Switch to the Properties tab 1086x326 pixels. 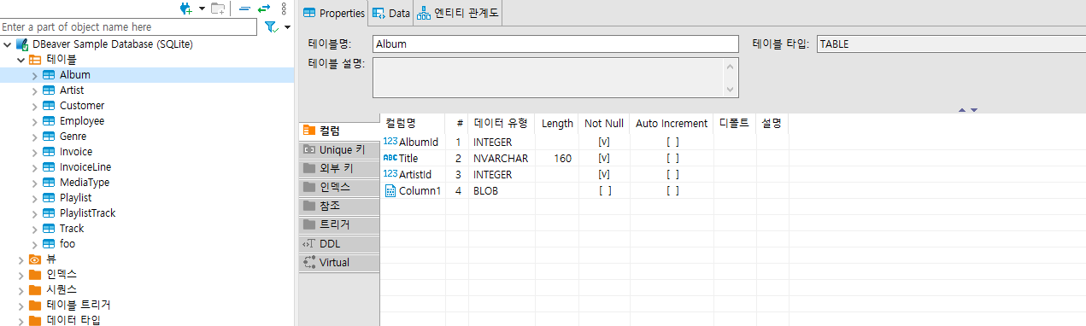click(x=334, y=14)
